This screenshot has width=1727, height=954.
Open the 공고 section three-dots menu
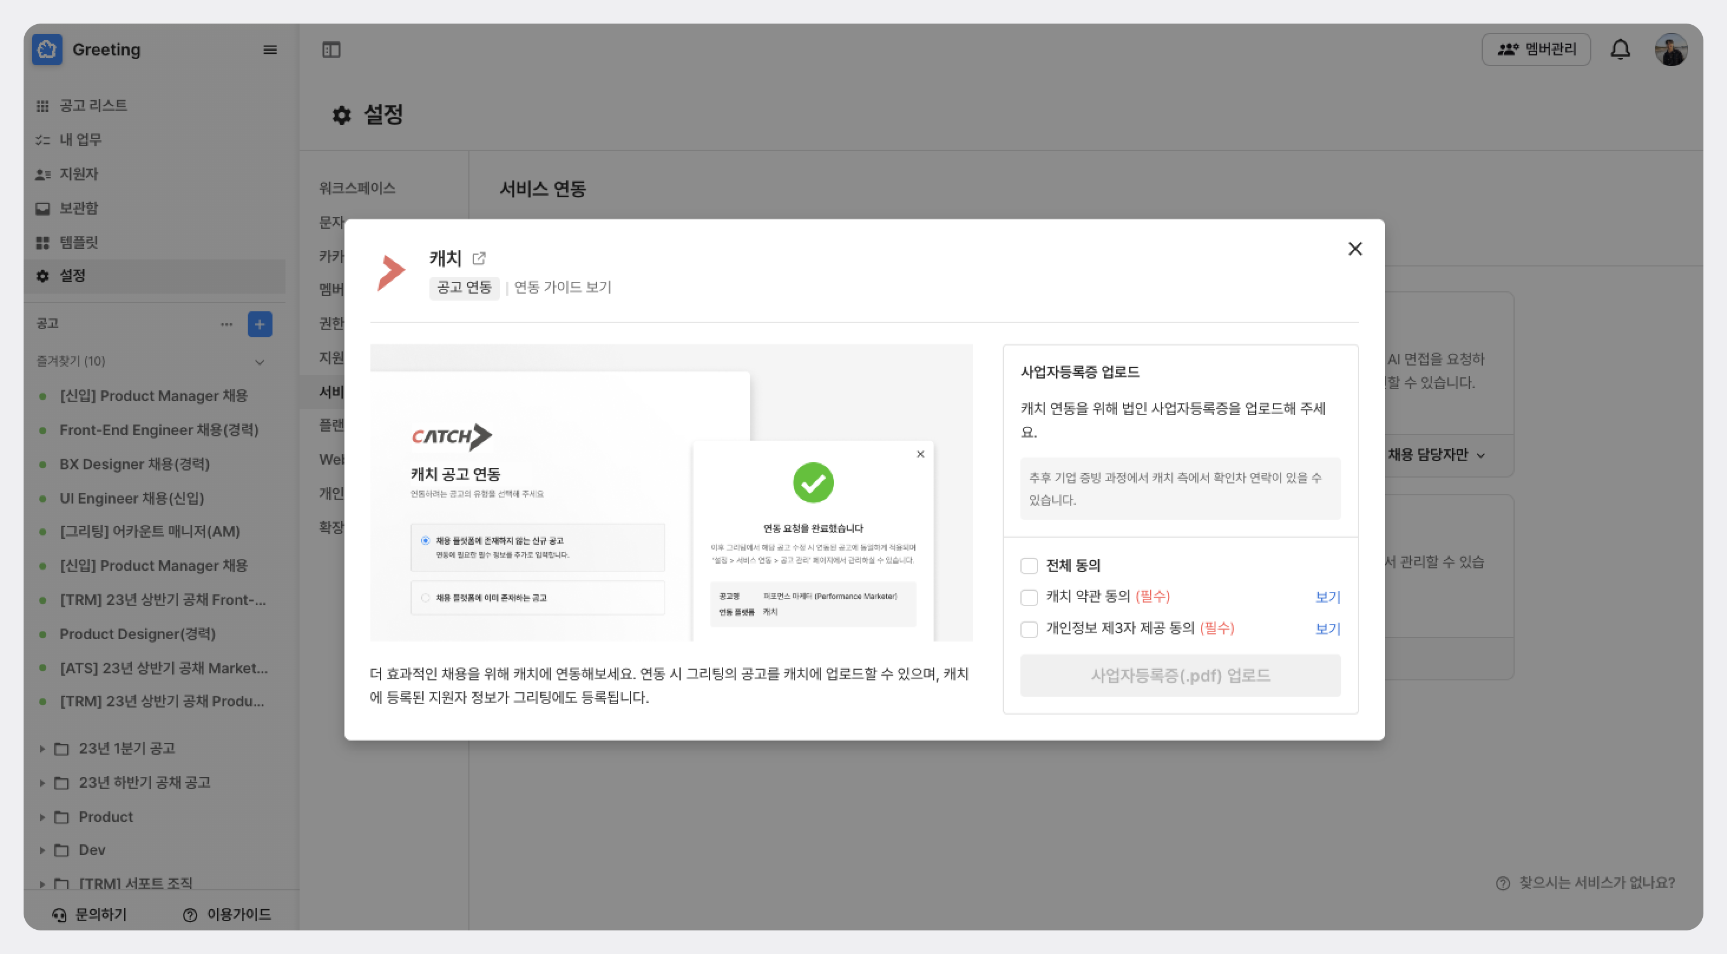(x=226, y=324)
